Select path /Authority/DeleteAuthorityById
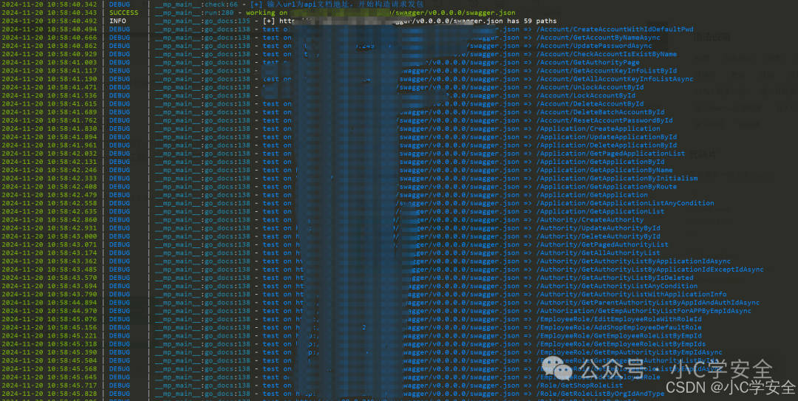 (x=598, y=236)
